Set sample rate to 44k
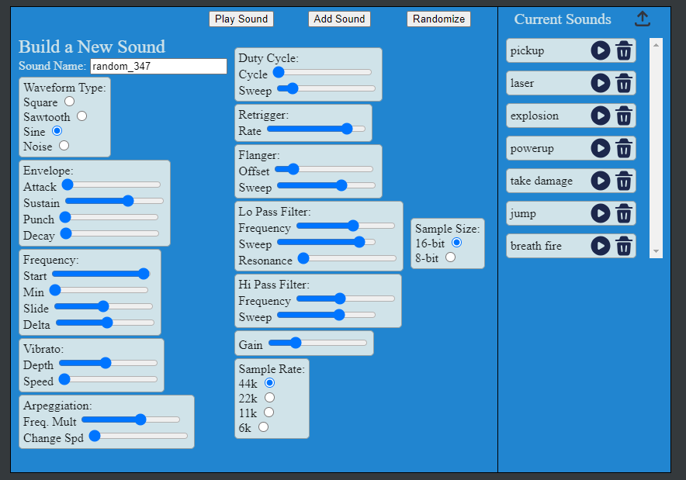The height and width of the screenshot is (480, 686). point(269,383)
